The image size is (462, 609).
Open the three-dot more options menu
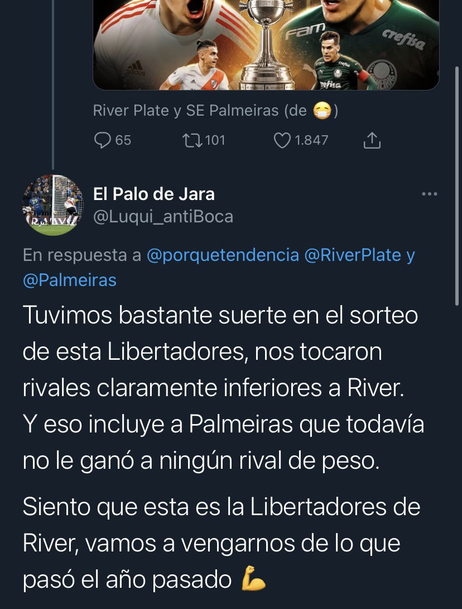click(x=430, y=194)
